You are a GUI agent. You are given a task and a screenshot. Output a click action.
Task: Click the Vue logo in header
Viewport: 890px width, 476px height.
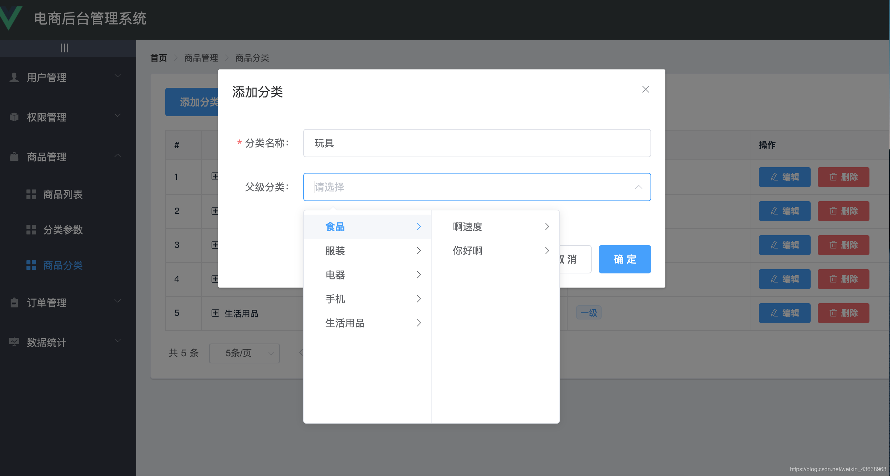(x=11, y=18)
